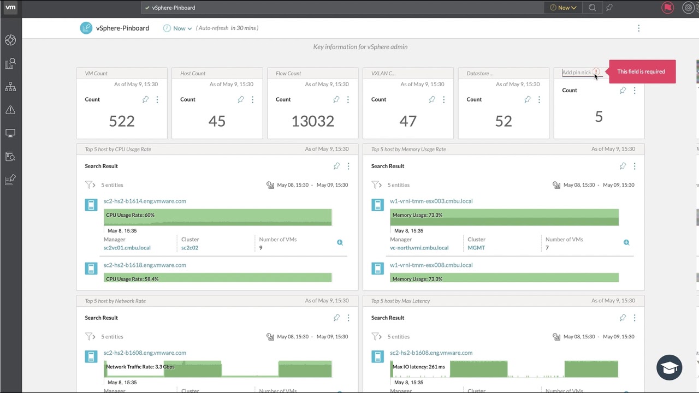Click the pin icon in top bar

(x=609, y=8)
